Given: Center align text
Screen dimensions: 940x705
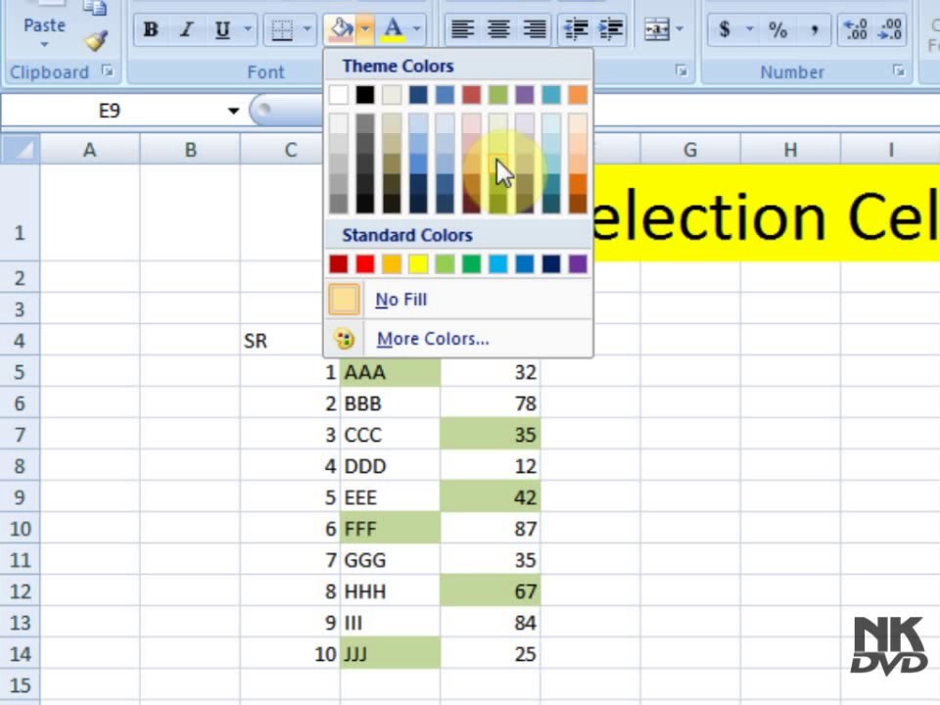Looking at the screenshot, I should tap(498, 28).
